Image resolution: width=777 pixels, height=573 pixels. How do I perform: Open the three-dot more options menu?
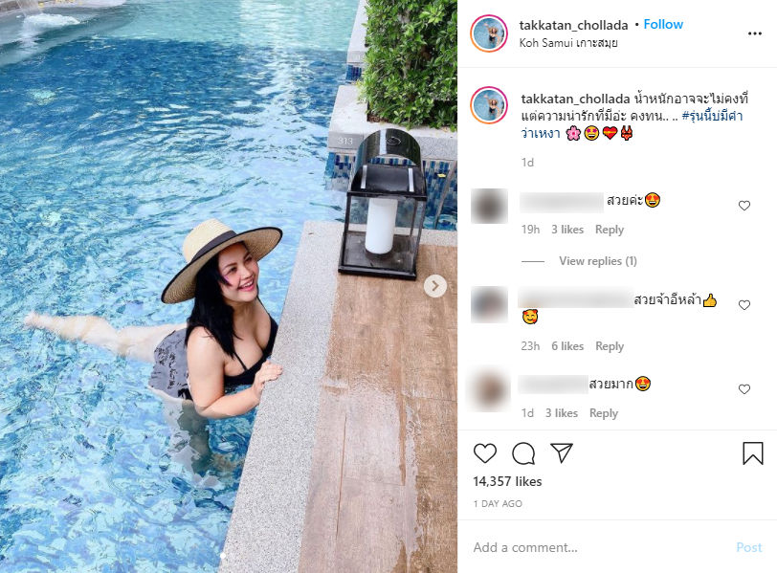[x=754, y=33]
